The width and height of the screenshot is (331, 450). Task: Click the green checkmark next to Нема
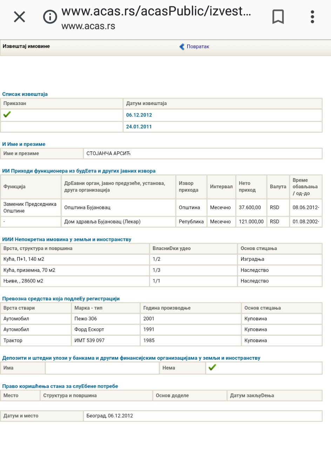pos(212,367)
